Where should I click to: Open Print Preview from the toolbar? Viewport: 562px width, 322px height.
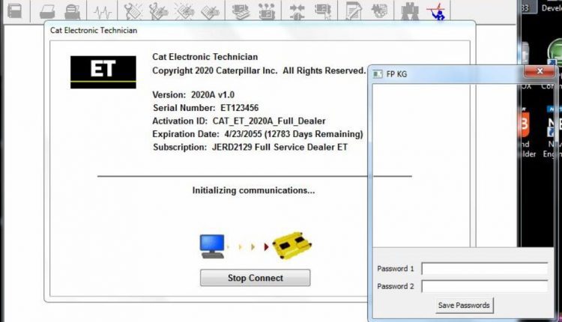click(72, 11)
